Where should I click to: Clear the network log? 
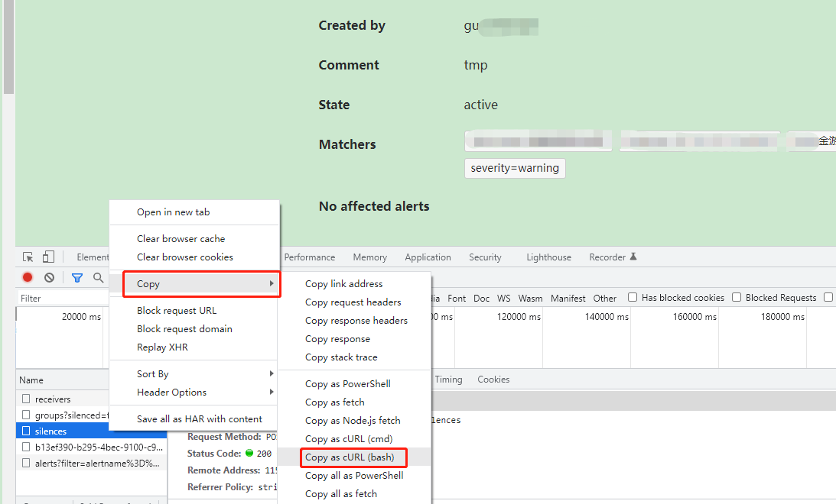[49, 278]
